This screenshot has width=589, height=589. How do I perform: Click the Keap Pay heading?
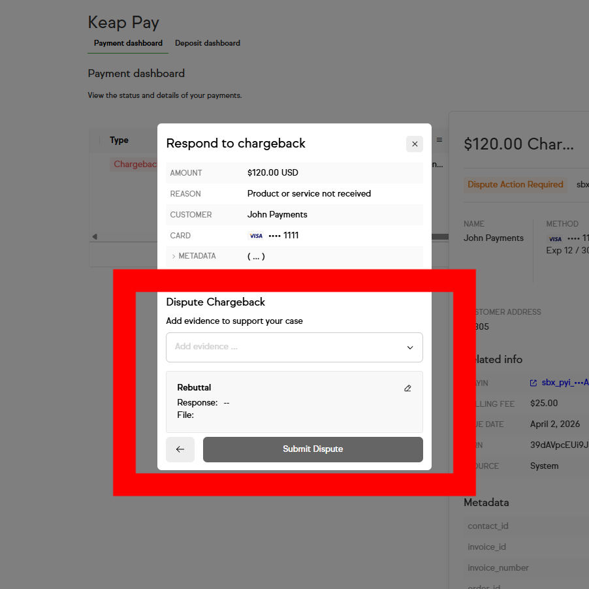tap(123, 22)
